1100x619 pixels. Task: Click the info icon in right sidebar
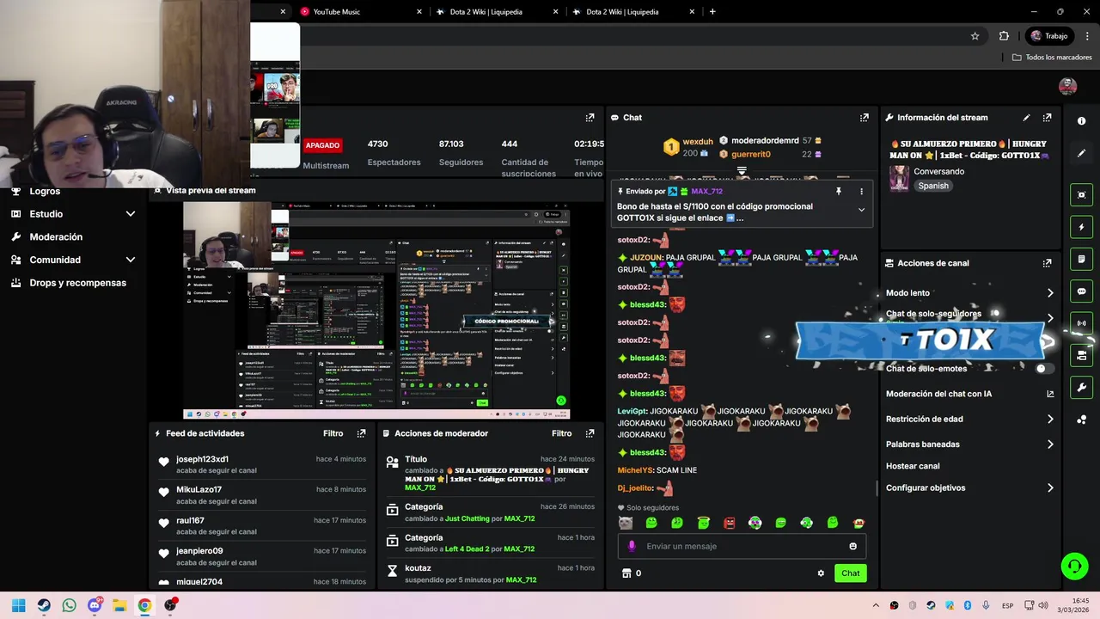(1081, 121)
